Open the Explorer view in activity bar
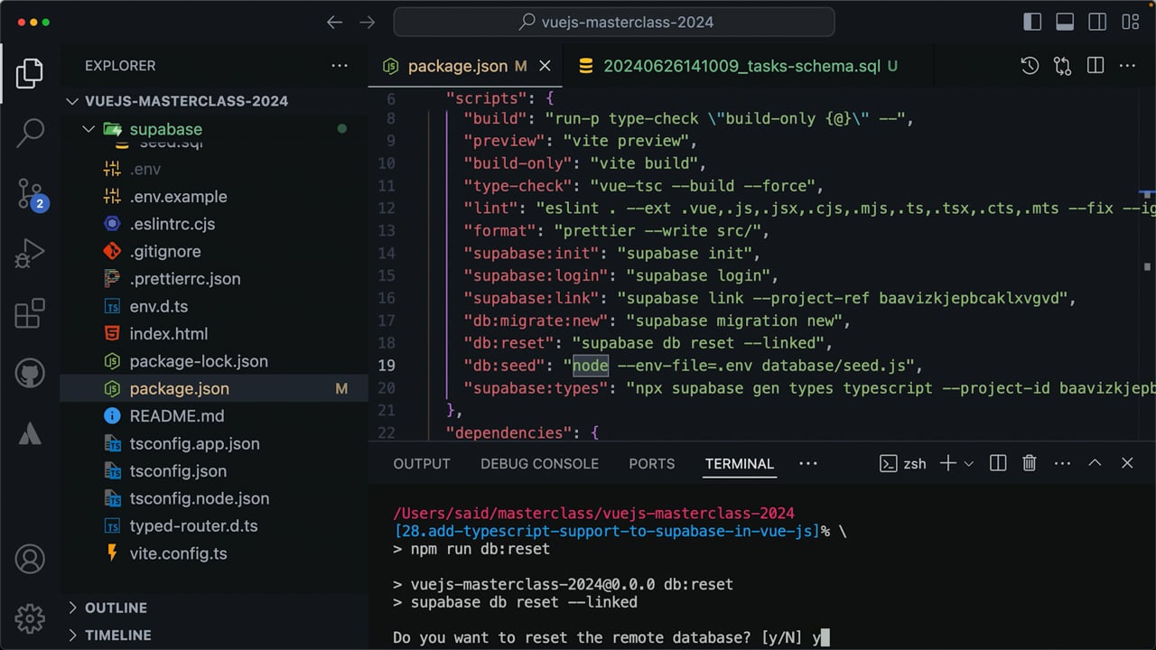The height and width of the screenshot is (650, 1156). tap(30, 74)
